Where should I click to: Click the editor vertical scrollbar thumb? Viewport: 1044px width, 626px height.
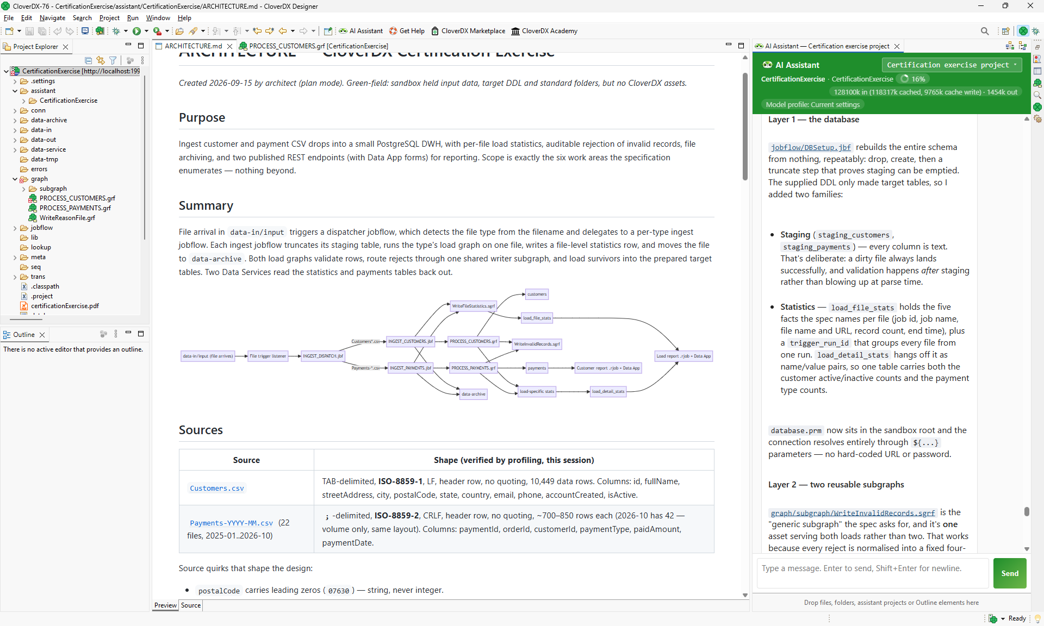tap(745, 126)
